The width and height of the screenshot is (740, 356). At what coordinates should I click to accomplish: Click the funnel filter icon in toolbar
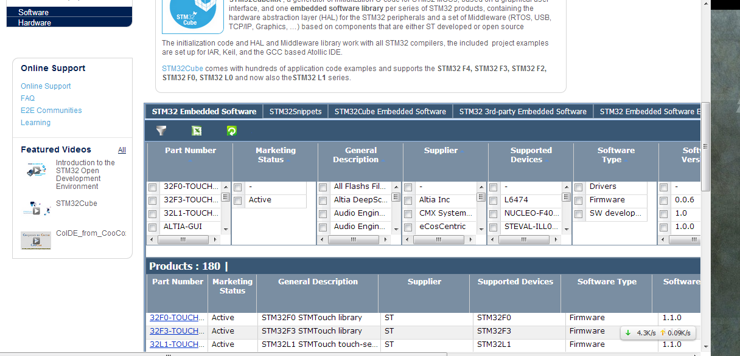coord(161,131)
